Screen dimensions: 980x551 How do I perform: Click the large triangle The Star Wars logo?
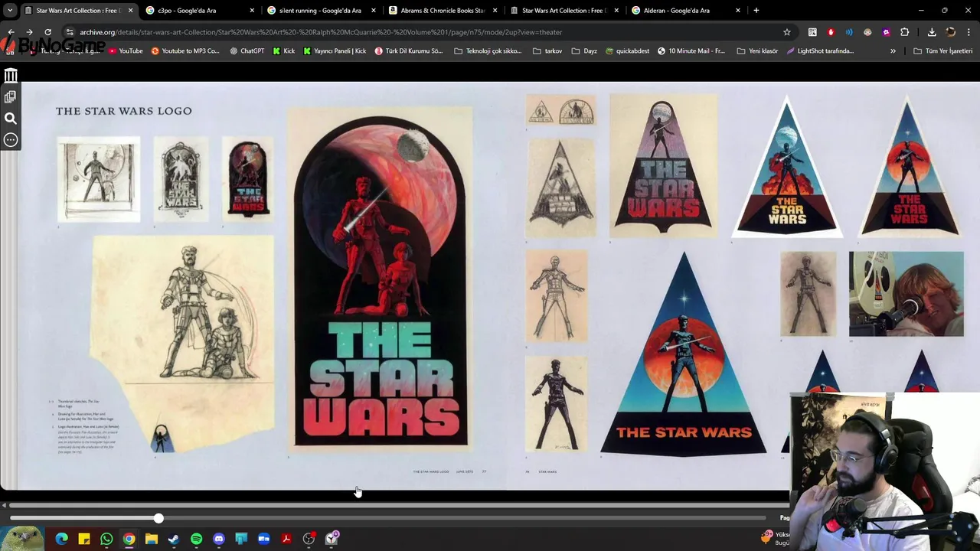[x=684, y=354]
